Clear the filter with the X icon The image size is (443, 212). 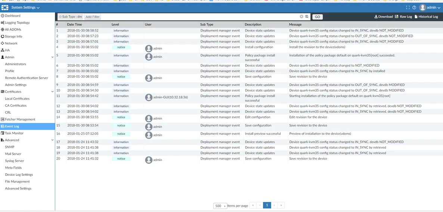[x=301, y=17]
